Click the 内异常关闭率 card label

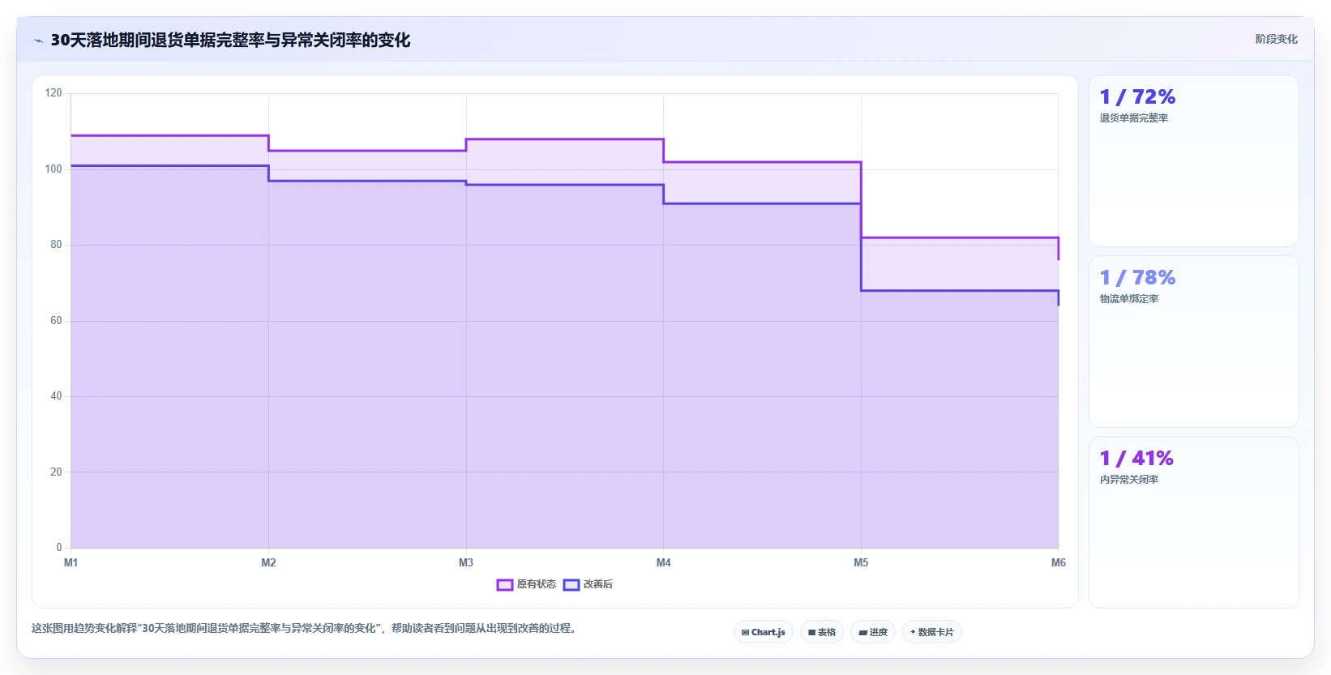pyautogui.click(x=1129, y=480)
